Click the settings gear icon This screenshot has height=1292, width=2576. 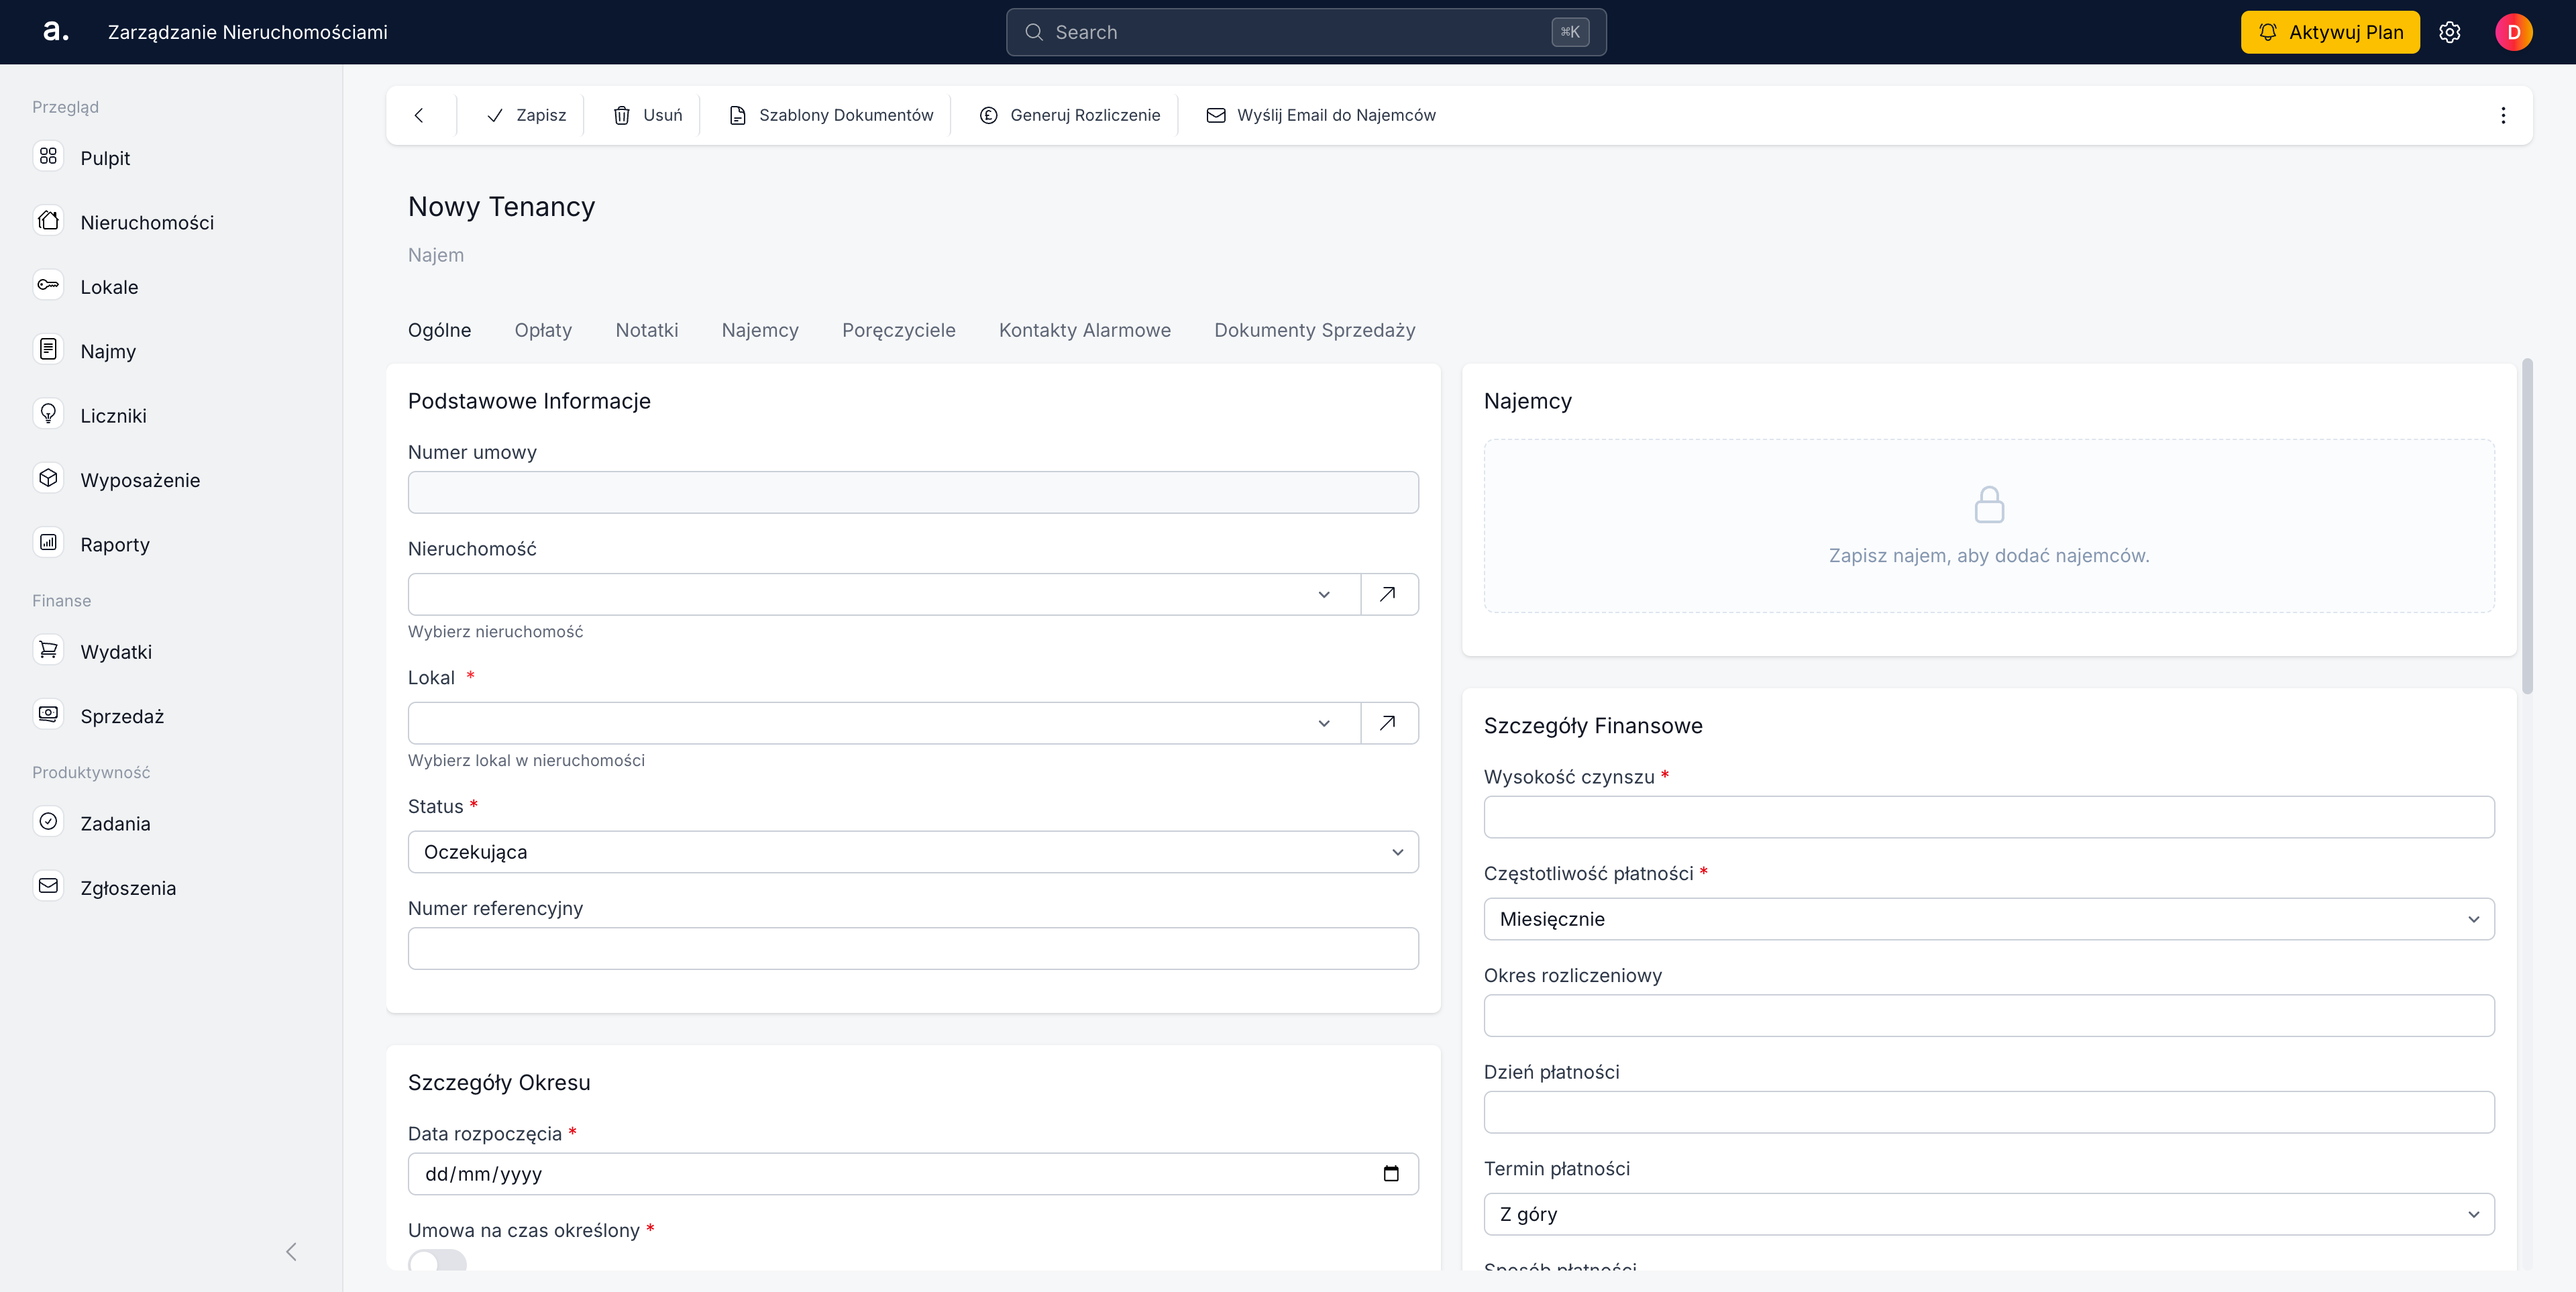[x=2449, y=32]
